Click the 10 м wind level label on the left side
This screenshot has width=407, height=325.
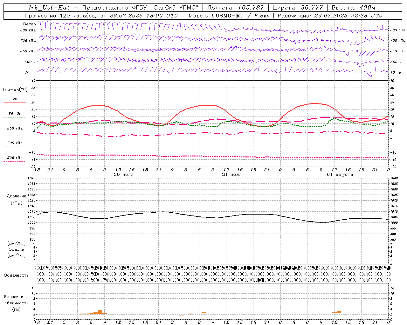click(x=31, y=73)
